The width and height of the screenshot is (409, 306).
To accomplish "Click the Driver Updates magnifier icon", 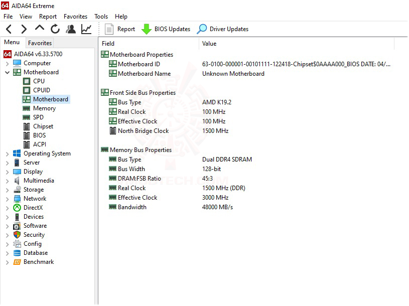I will pos(202,29).
